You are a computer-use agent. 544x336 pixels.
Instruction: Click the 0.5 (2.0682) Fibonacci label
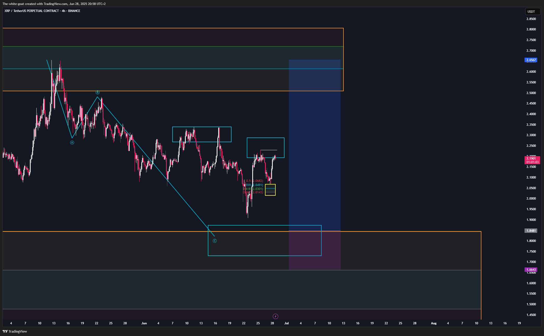pos(255,181)
